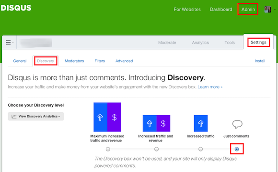The height and width of the screenshot is (172, 278).
Task: Click the blurred site name
Action: point(36,43)
